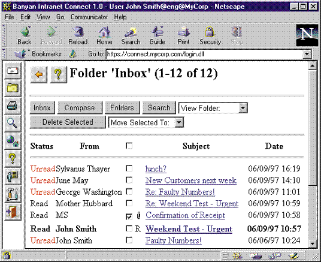Open 'Confirmation of Receipt' message link
This screenshot has height=262, width=321.
185,215
